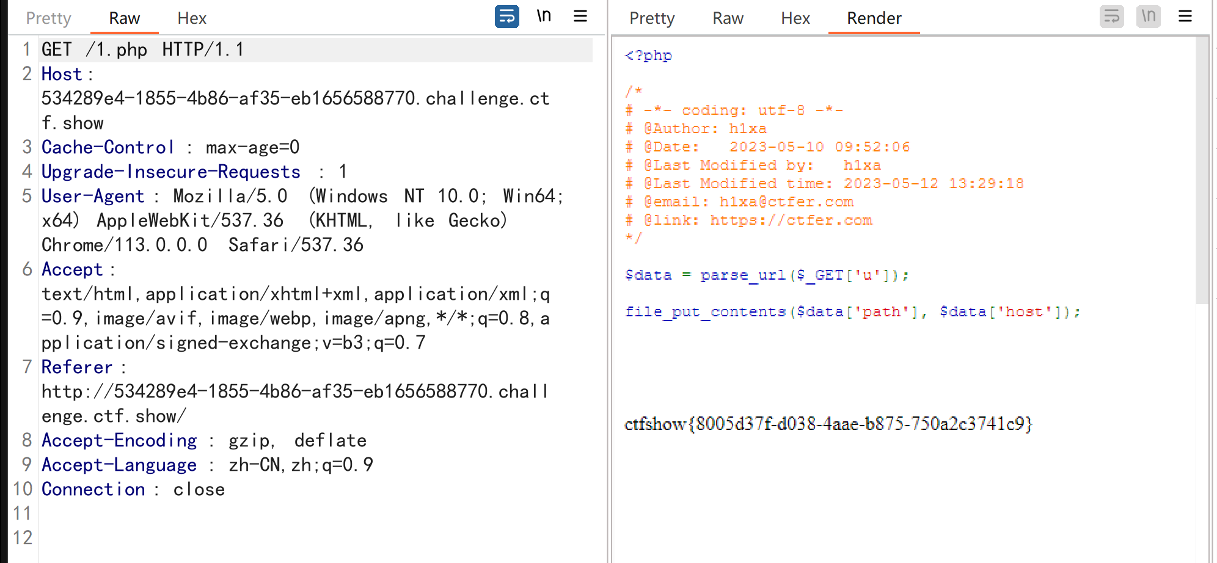Click disabled word wrap icon in response pane
1217x563 pixels.
tap(1111, 16)
